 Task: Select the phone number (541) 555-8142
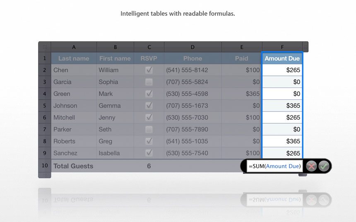[x=187, y=70]
